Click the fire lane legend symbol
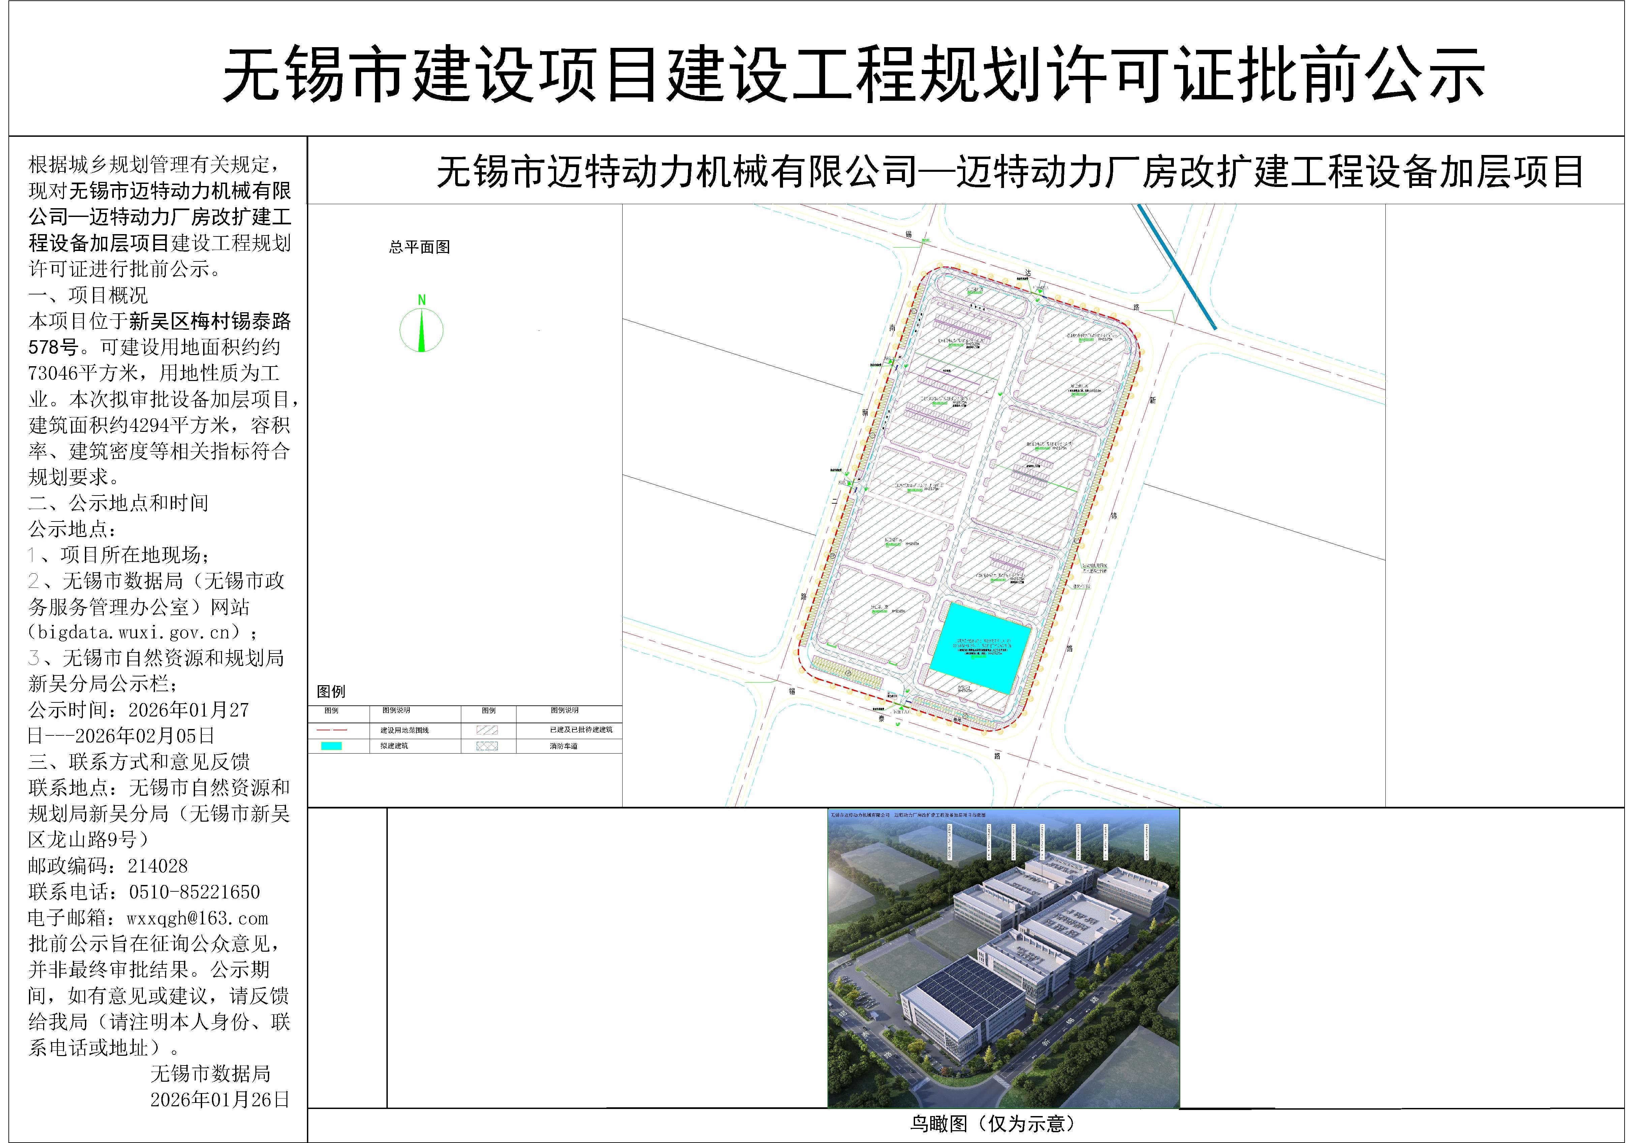The width and height of the screenshot is (1633, 1143). [x=487, y=746]
